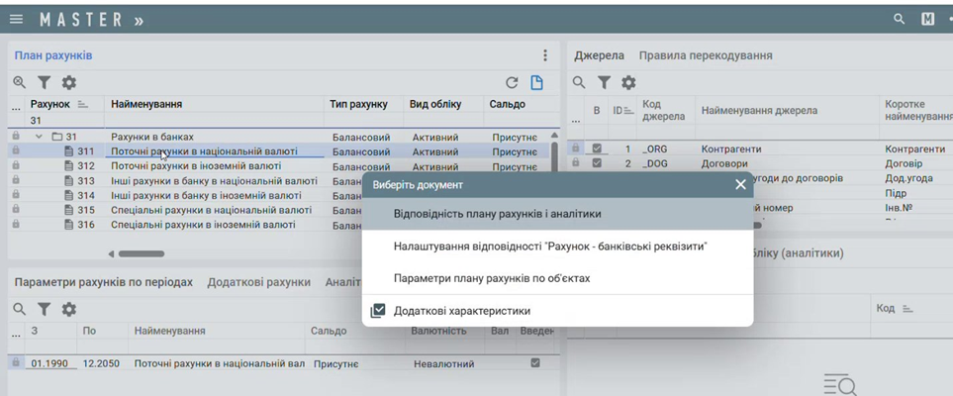Click the zoom search icon in План рахунків toolbar
The image size is (953, 396).
click(x=20, y=83)
